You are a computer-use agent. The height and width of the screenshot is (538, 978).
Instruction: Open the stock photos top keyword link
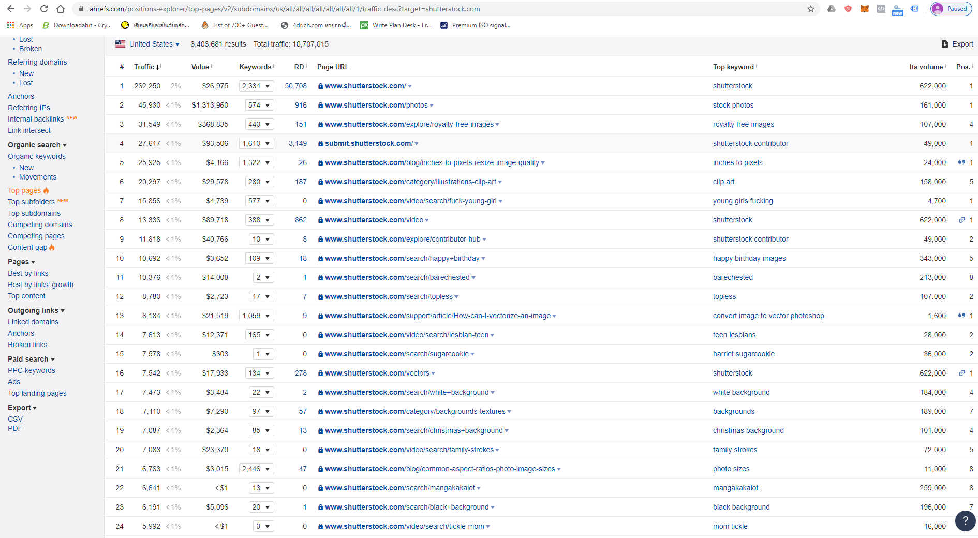point(733,105)
